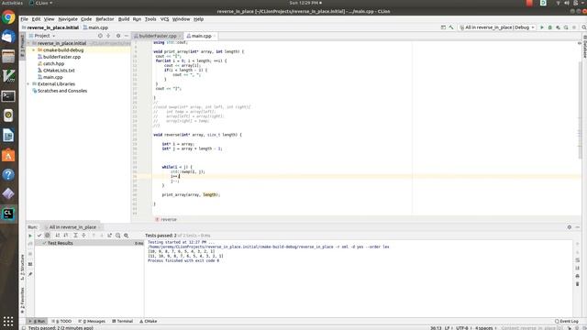Viewport: 587px width, 330px height.
Task: Open builderFaster.cpp in the project tree
Action: pyautogui.click(x=61, y=57)
